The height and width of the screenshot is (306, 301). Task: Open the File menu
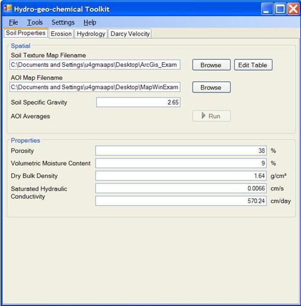coord(13,22)
